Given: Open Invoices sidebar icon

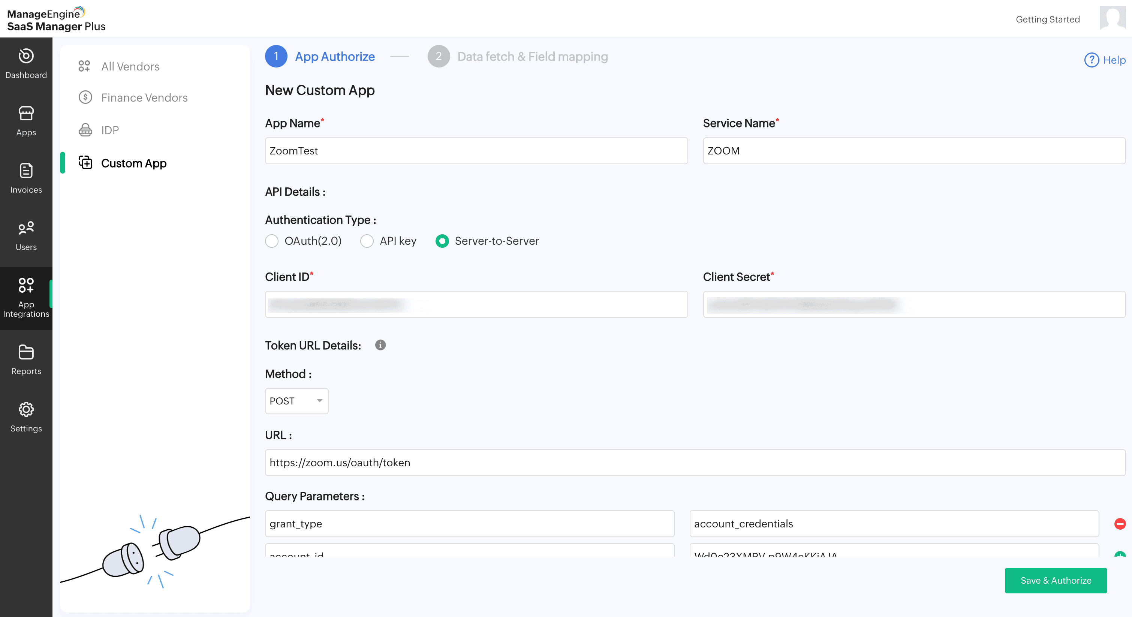Looking at the screenshot, I should pyautogui.click(x=26, y=171).
